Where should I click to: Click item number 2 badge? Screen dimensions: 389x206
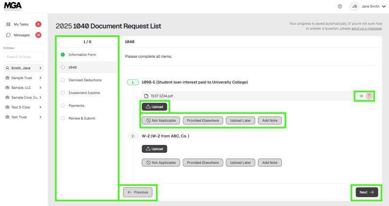coord(133,136)
